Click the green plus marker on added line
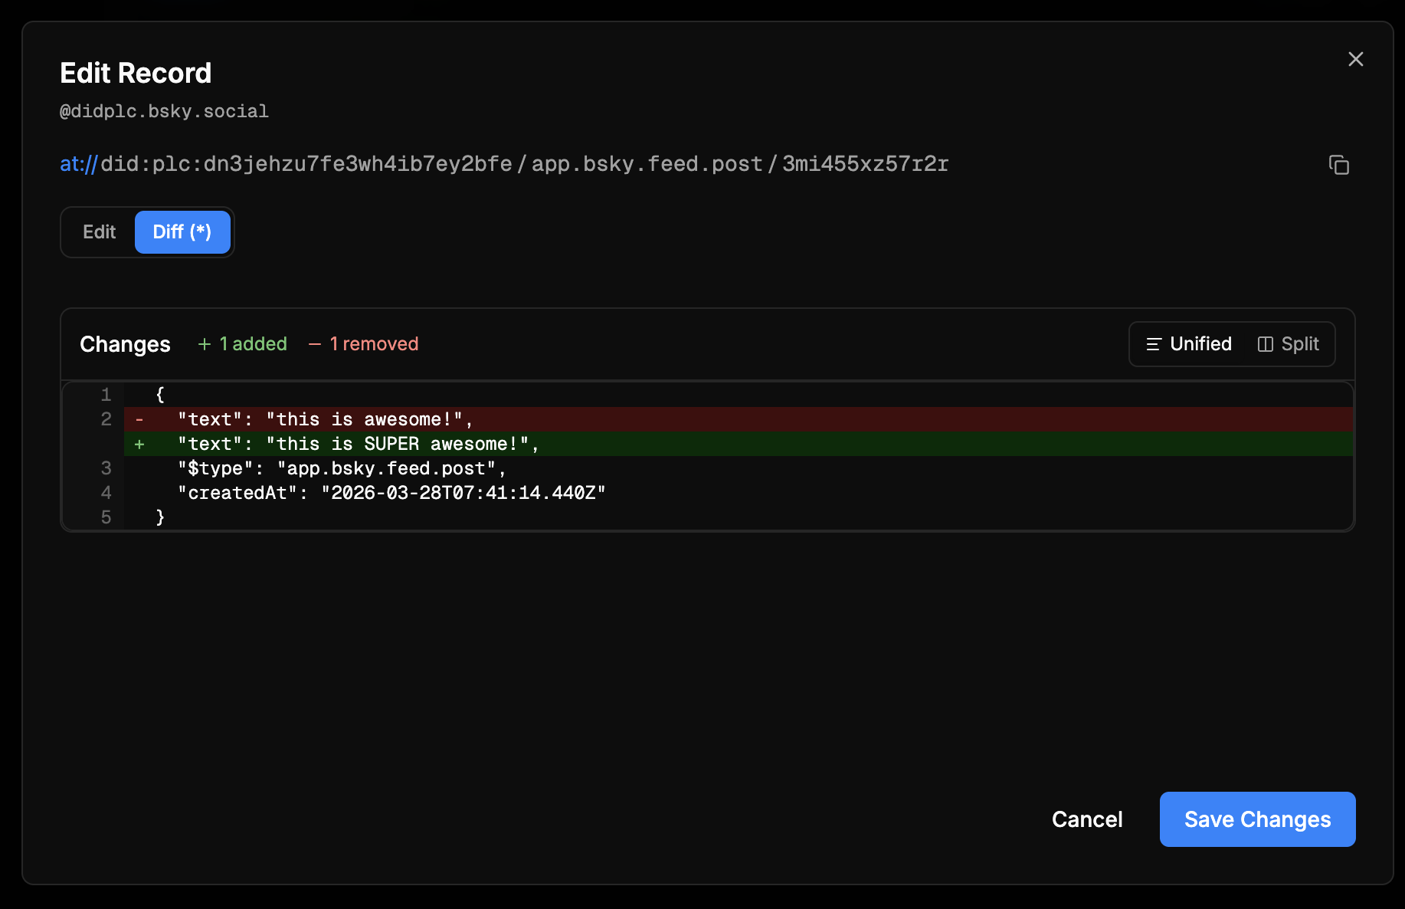This screenshot has width=1405, height=909. click(x=139, y=445)
